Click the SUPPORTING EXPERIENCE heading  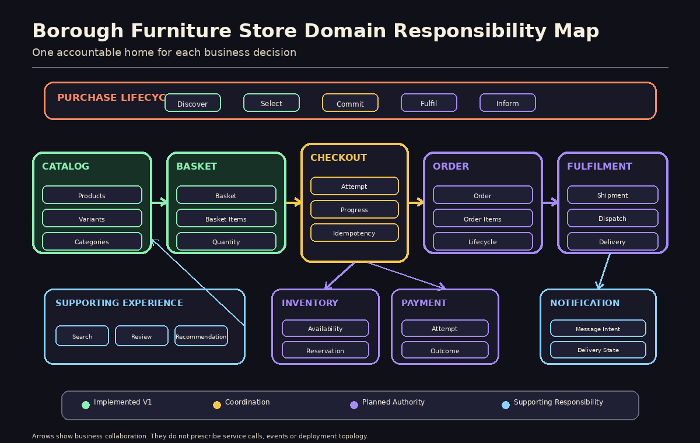(x=119, y=303)
